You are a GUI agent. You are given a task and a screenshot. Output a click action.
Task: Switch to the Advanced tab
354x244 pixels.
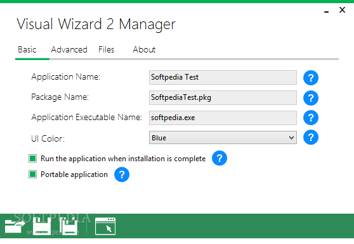point(69,49)
